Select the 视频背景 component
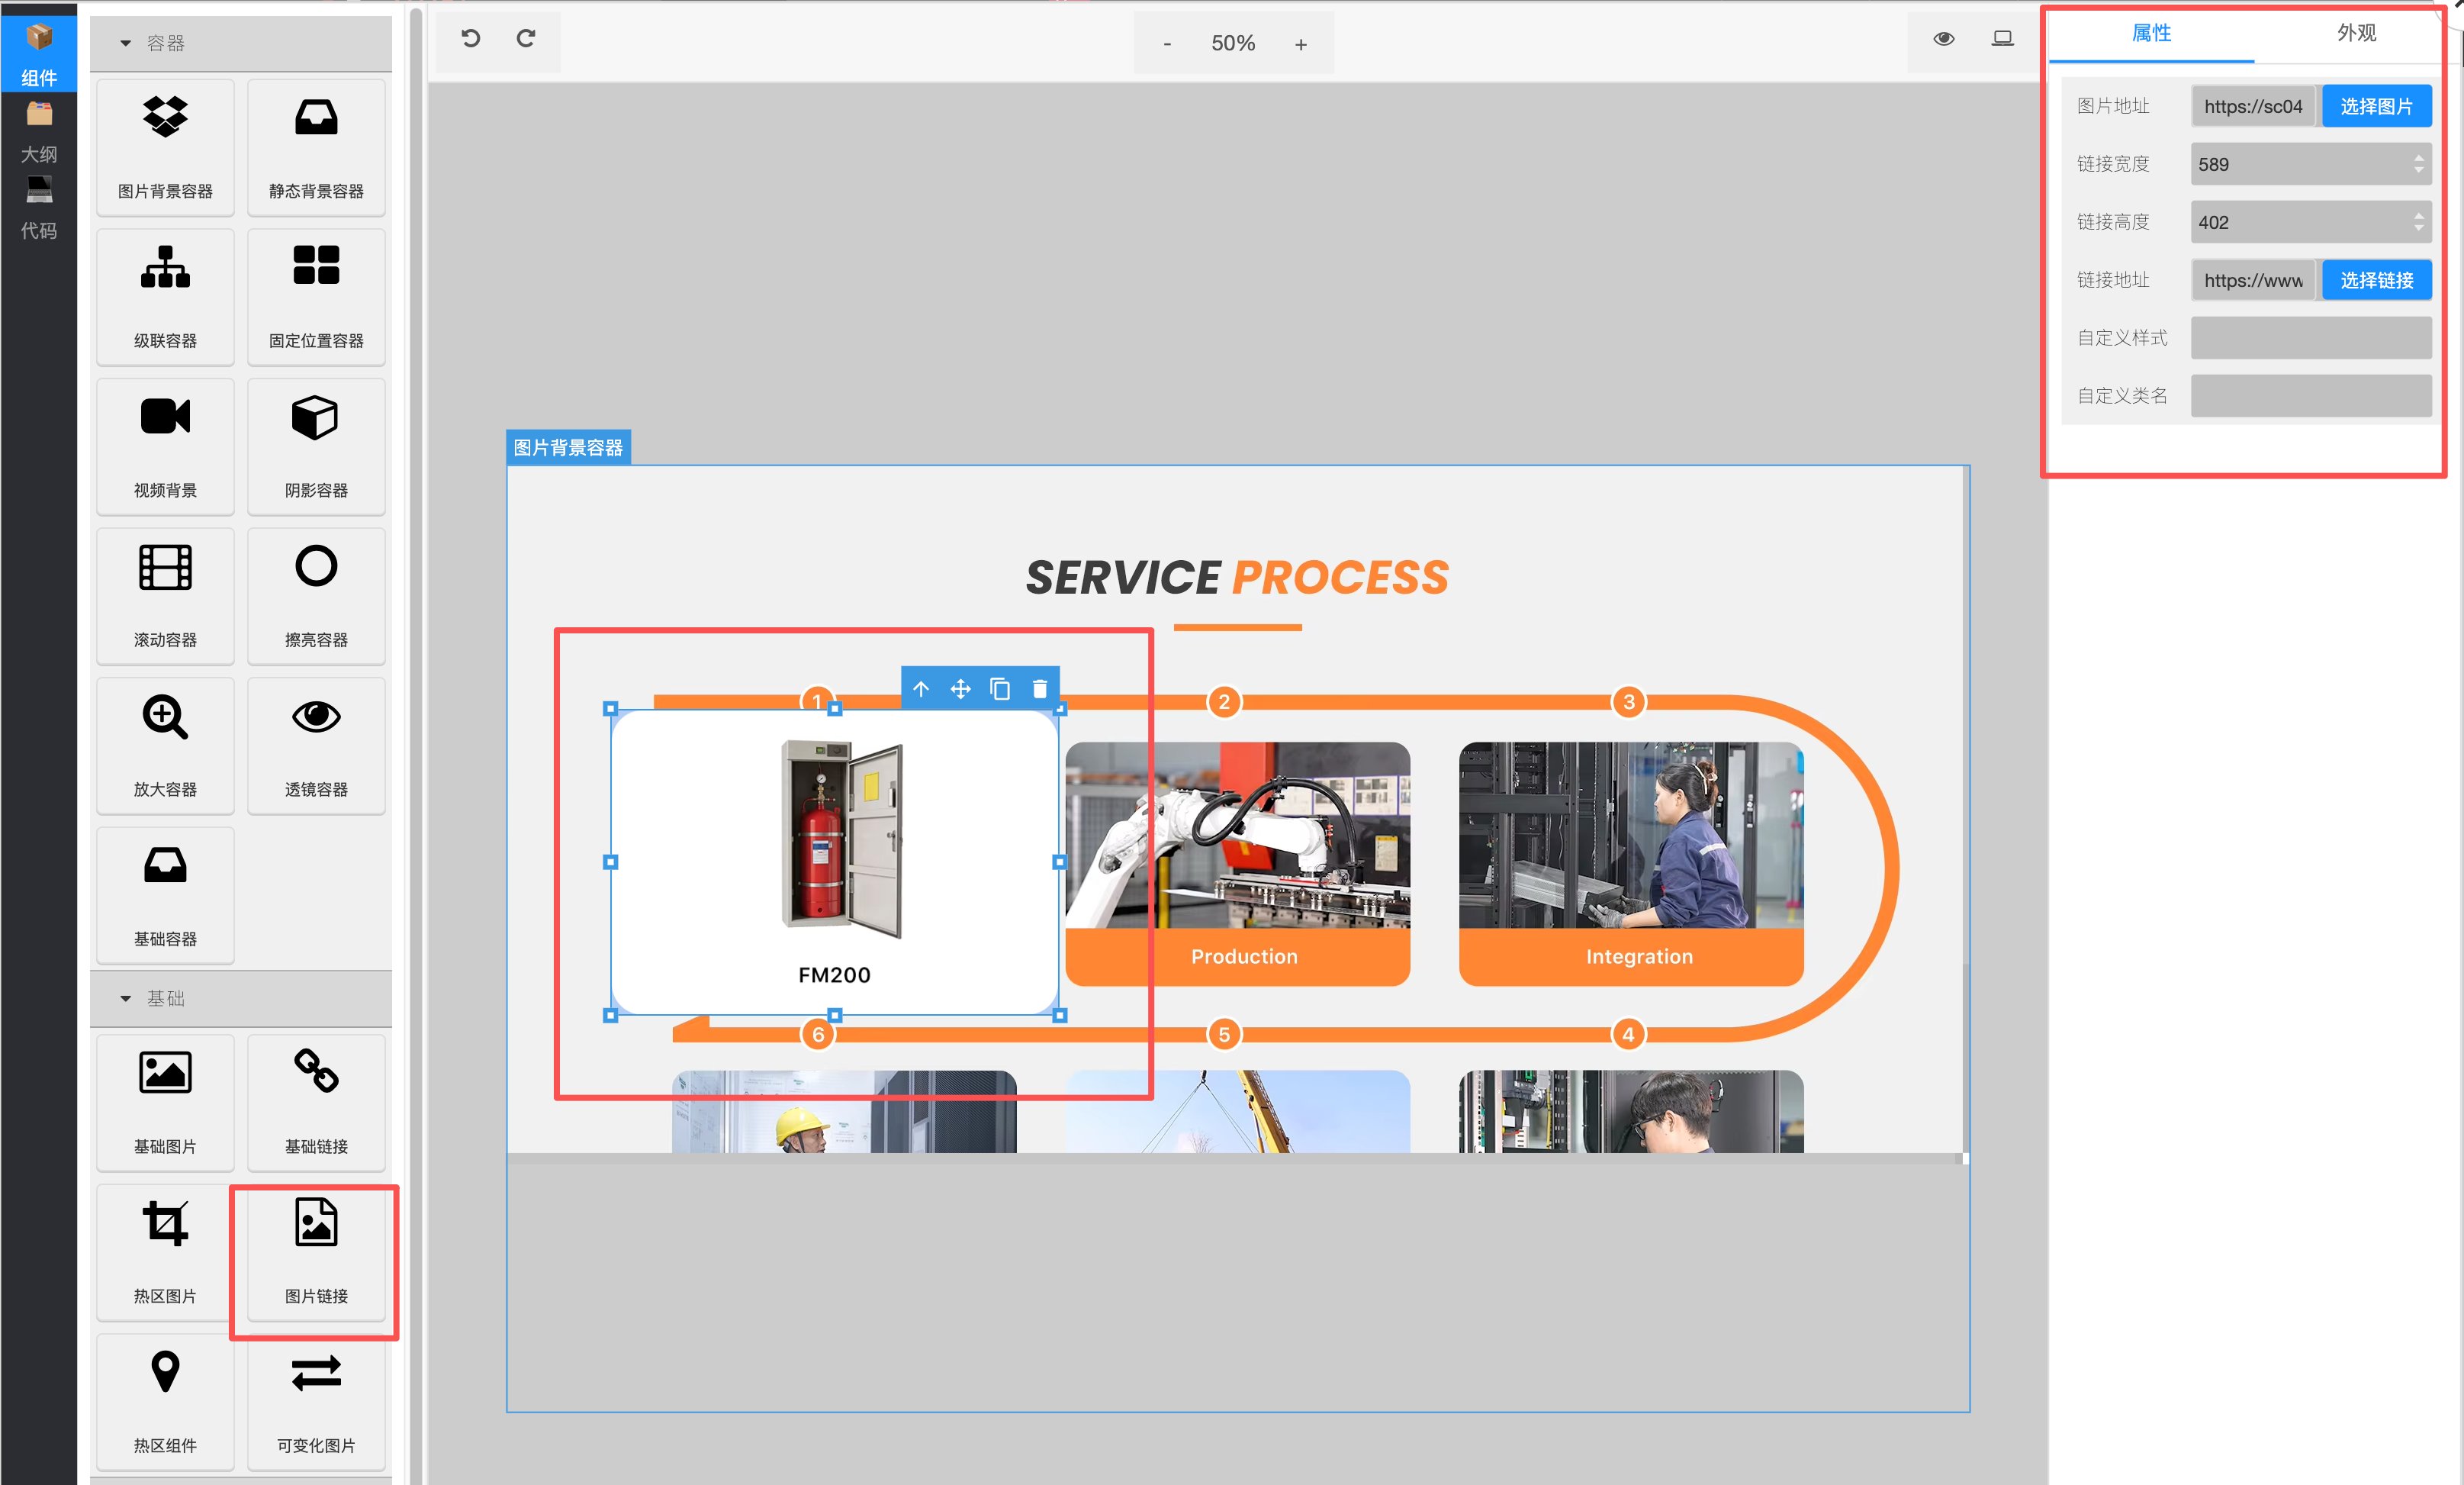 coord(165,446)
